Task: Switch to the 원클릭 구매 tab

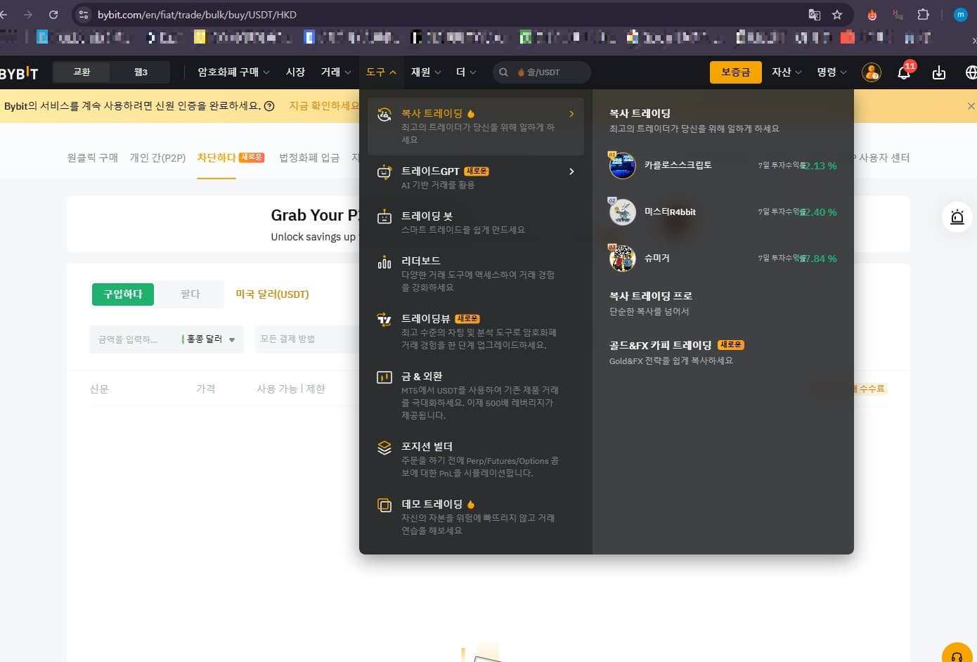Action: pos(93,158)
